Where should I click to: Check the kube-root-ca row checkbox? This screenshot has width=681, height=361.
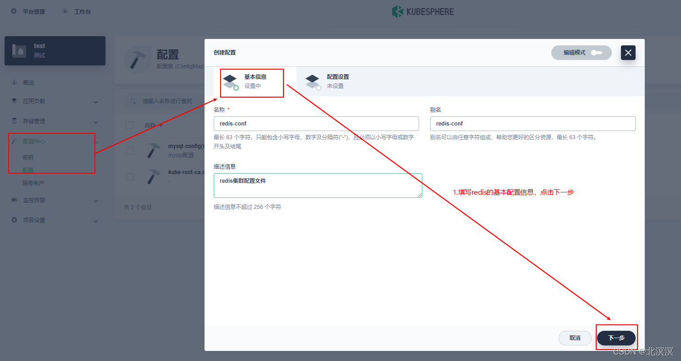129,176
